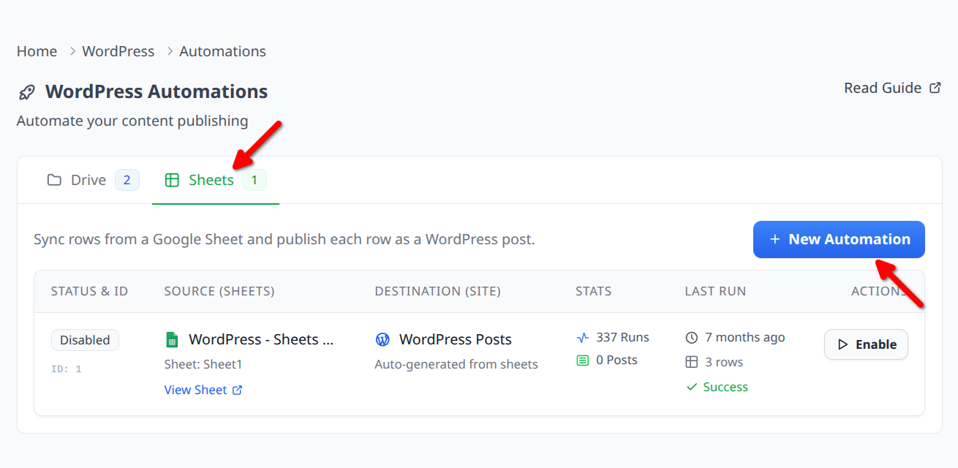The image size is (958, 468).
Task: Enable the disabled sheets automation
Action: coord(866,344)
